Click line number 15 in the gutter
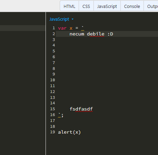This screenshot has width=158, height=155. click(x=52, y=109)
